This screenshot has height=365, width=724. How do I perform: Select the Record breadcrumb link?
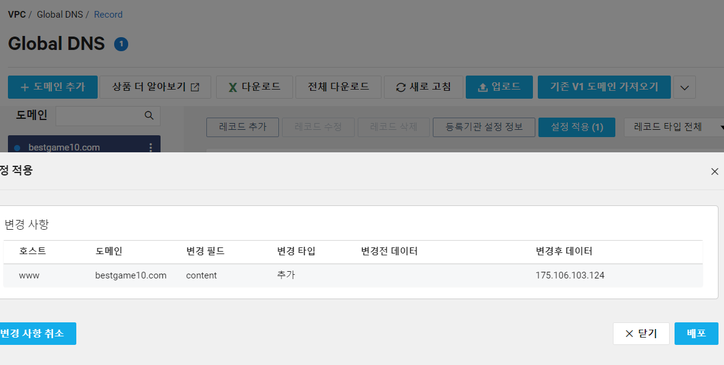pyautogui.click(x=108, y=14)
